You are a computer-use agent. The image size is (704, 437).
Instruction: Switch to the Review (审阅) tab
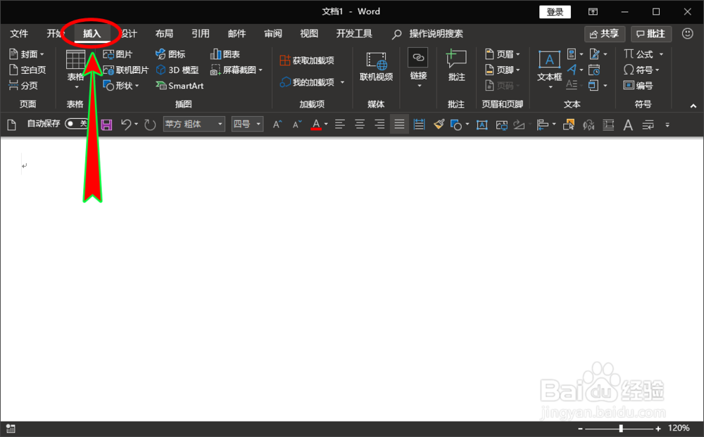point(273,34)
